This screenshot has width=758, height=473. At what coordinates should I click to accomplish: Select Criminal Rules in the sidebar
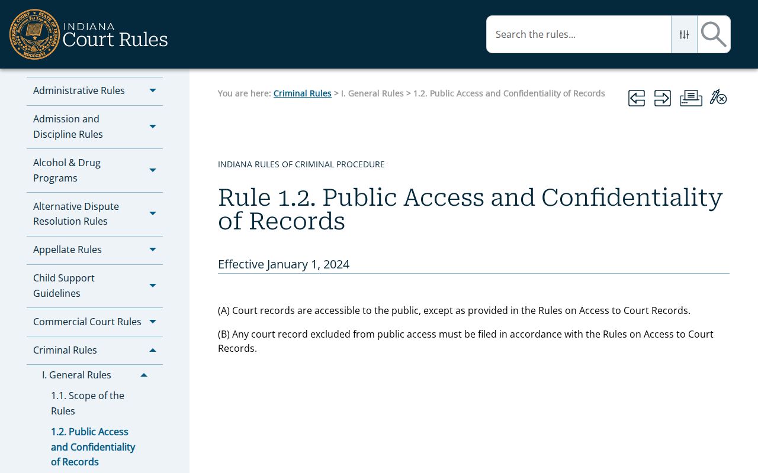point(65,350)
